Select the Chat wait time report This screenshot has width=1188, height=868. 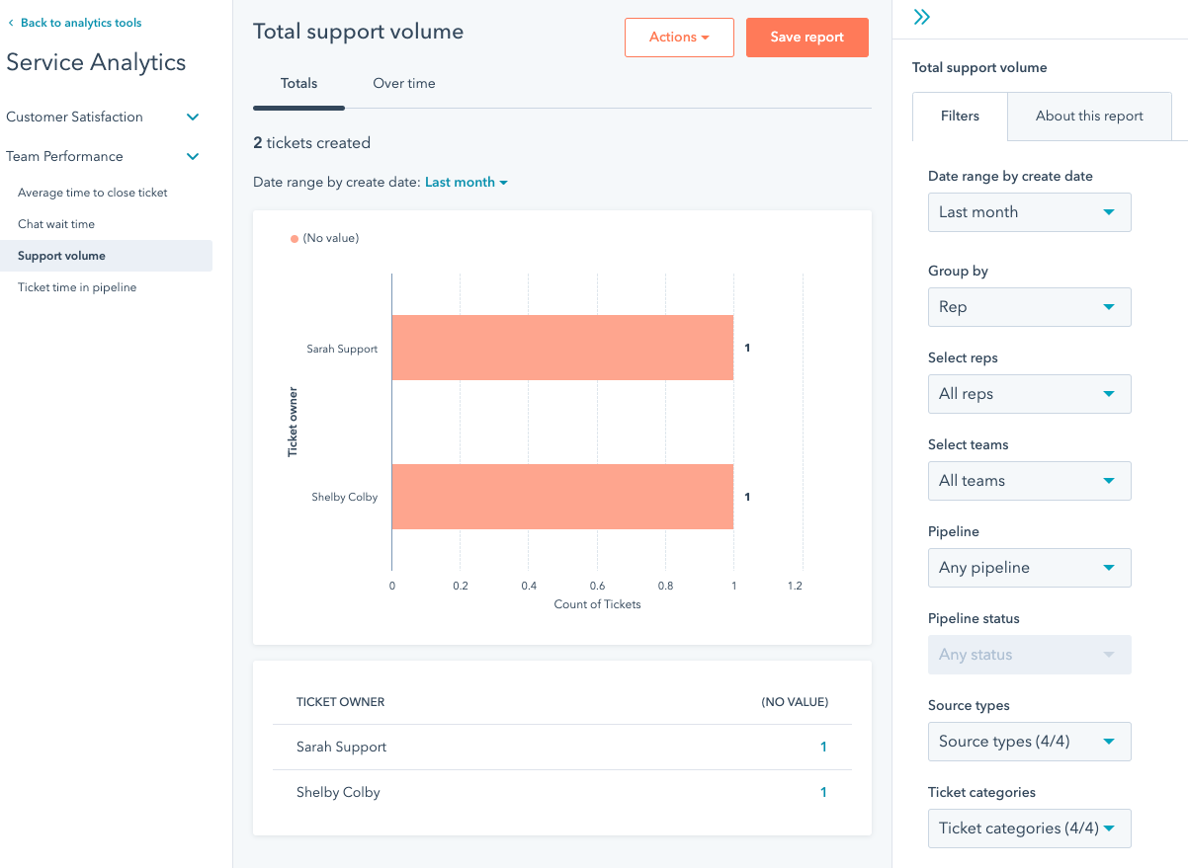click(56, 224)
